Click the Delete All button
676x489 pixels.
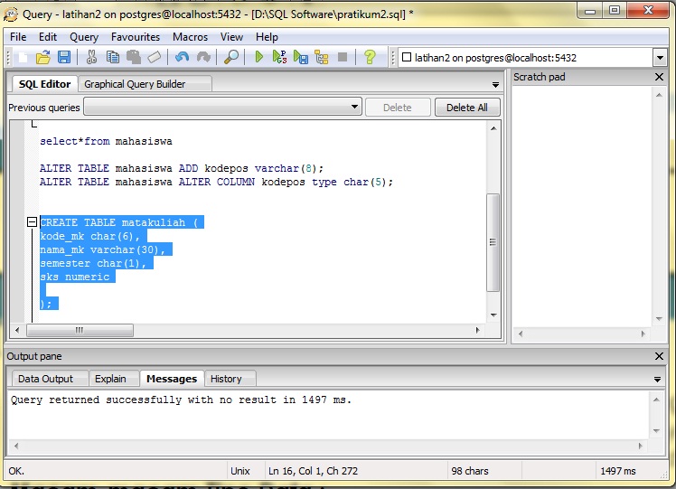[467, 108]
